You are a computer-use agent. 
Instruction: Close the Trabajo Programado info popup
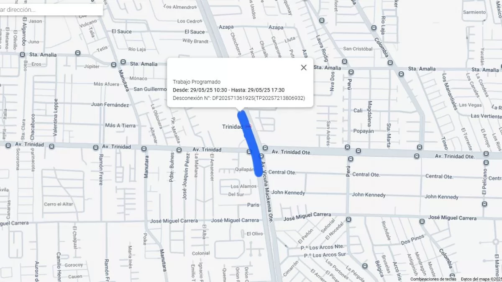304,67
